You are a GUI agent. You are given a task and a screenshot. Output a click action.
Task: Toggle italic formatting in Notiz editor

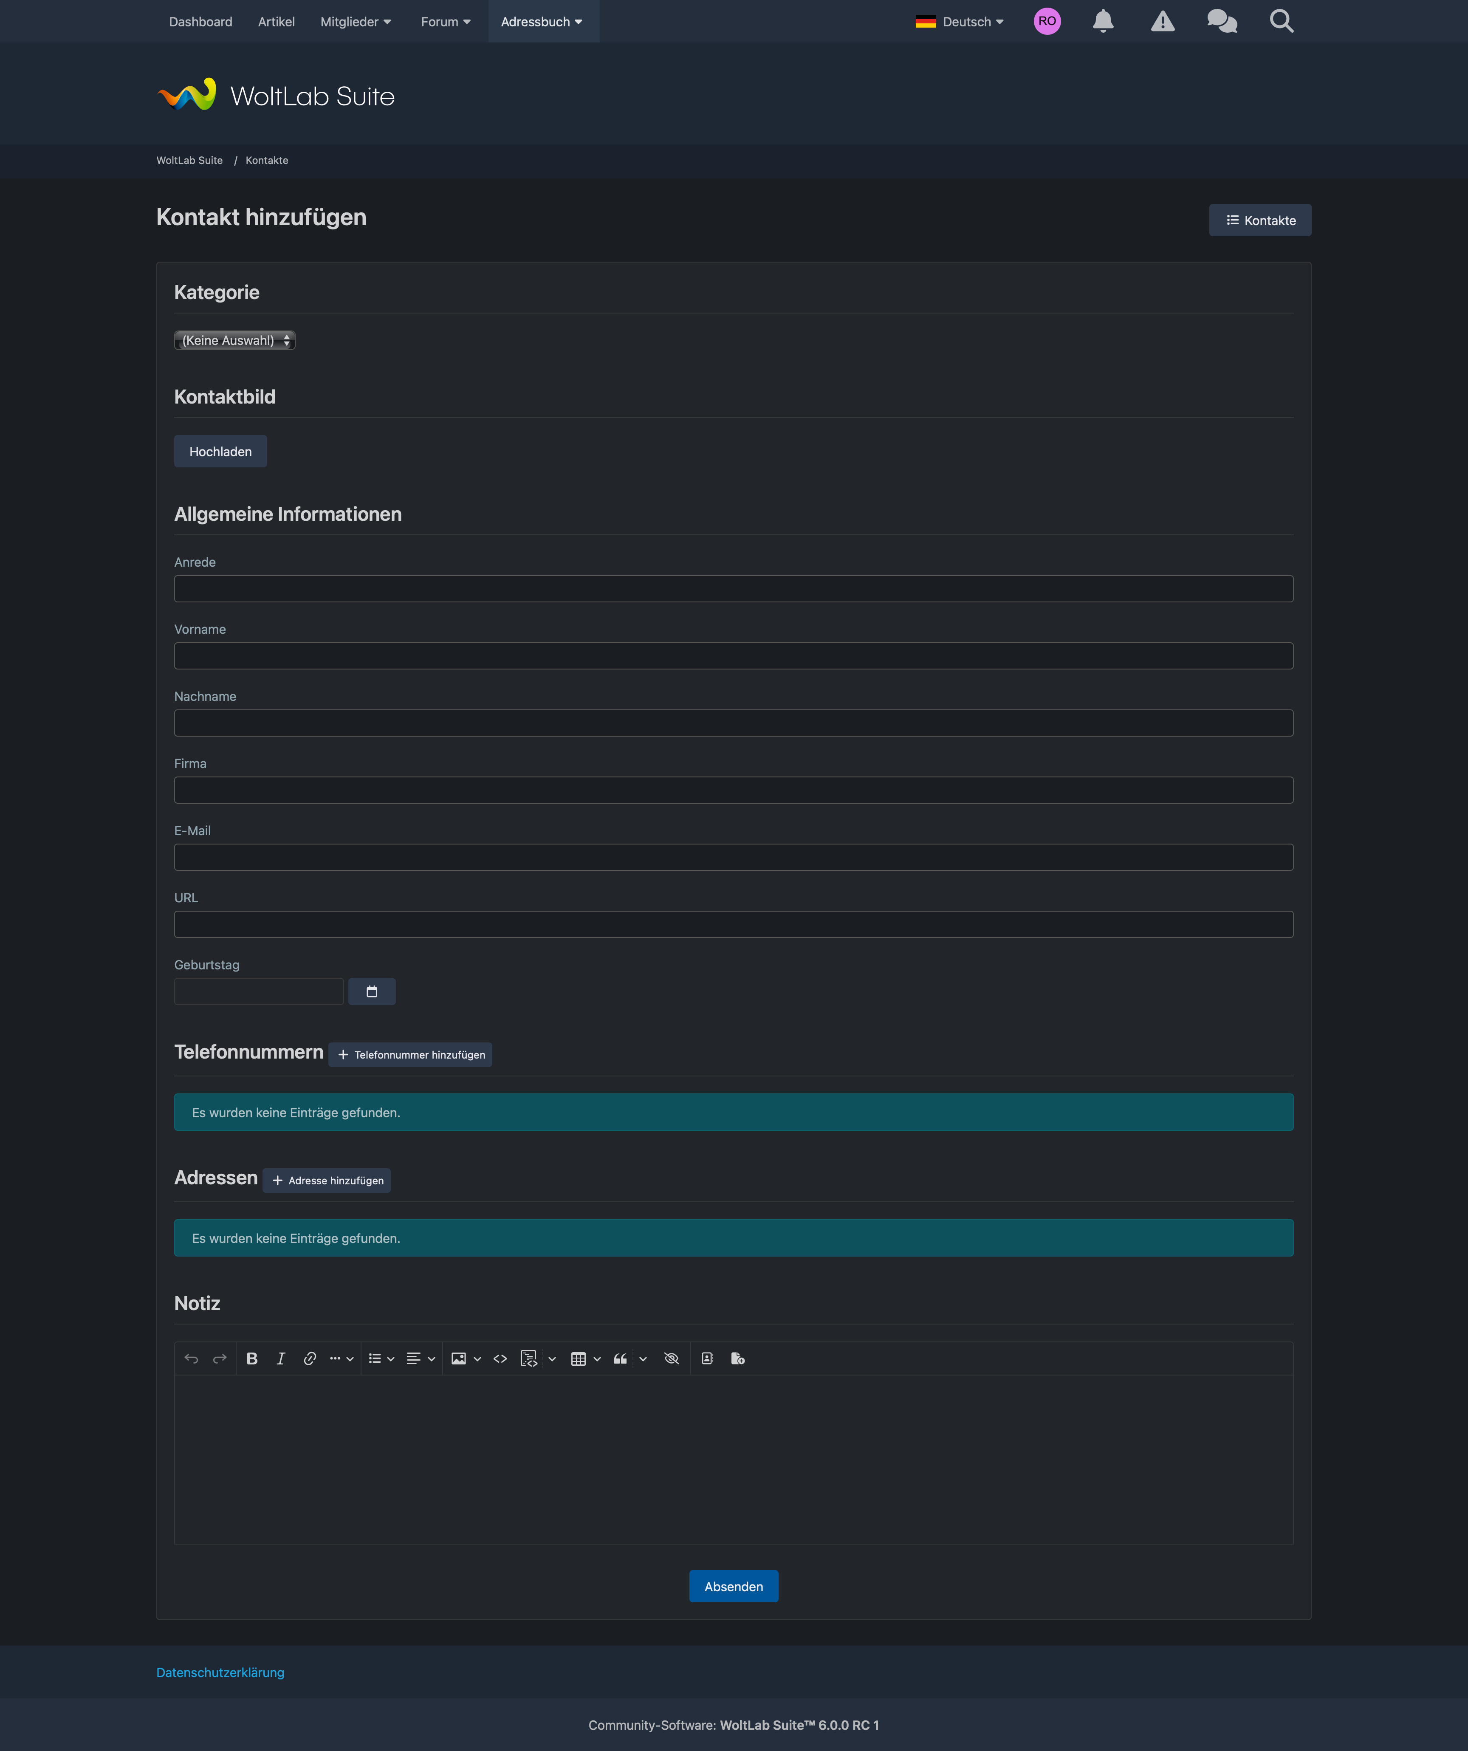(281, 1358)
